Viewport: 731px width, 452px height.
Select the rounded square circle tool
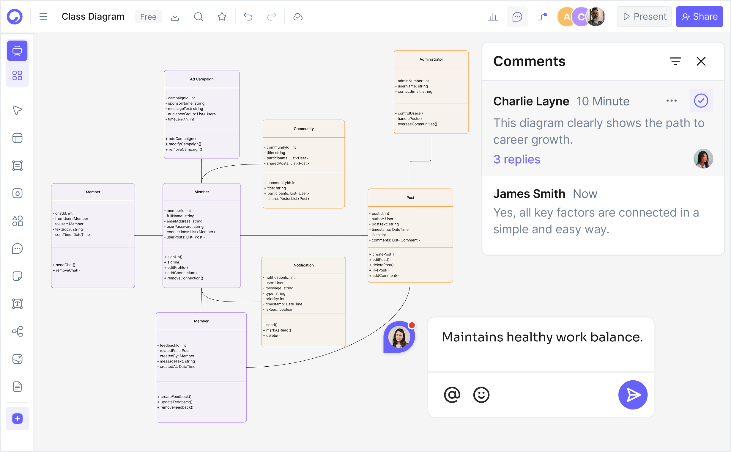17,193
